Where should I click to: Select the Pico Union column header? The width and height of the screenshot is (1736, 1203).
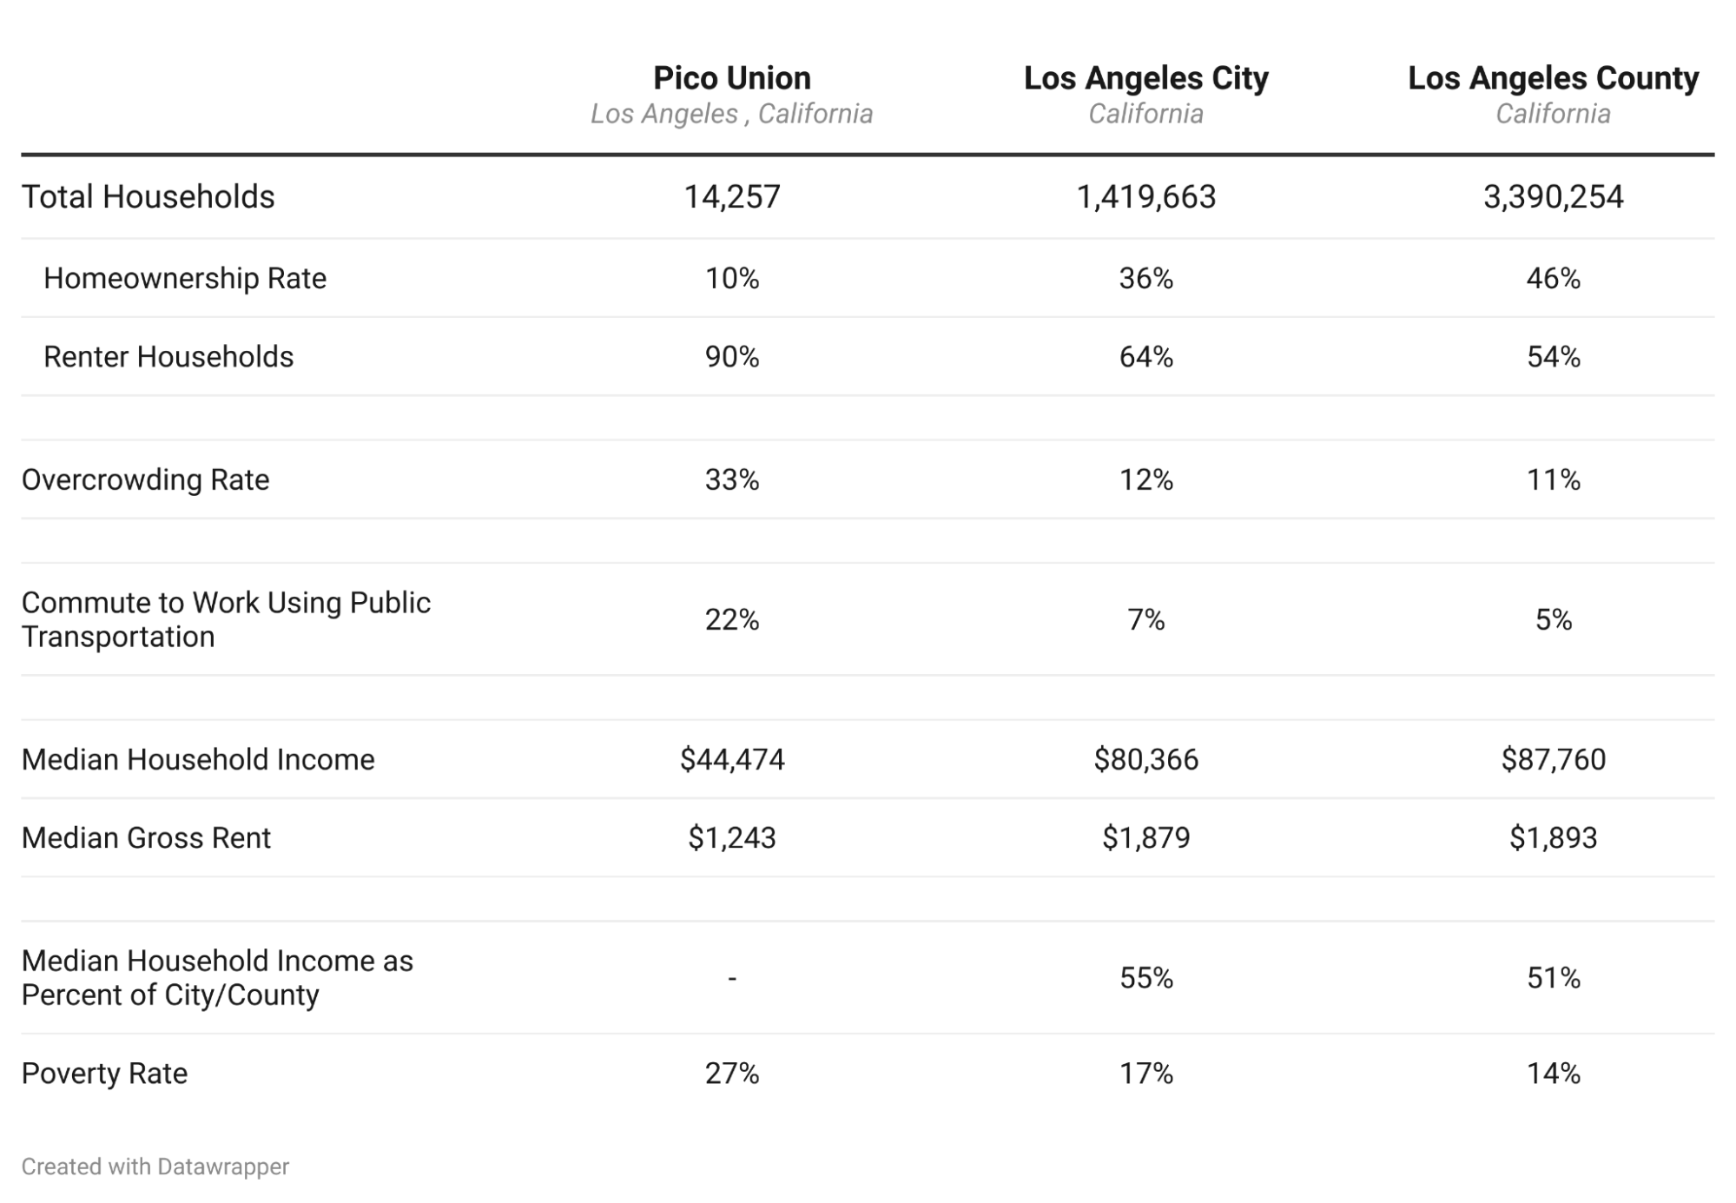[731, 78]
